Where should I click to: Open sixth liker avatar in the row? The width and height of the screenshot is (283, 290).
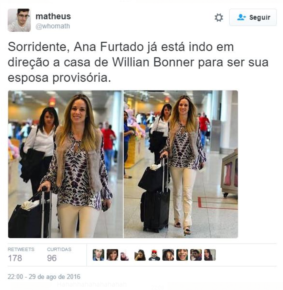point(168,255)
